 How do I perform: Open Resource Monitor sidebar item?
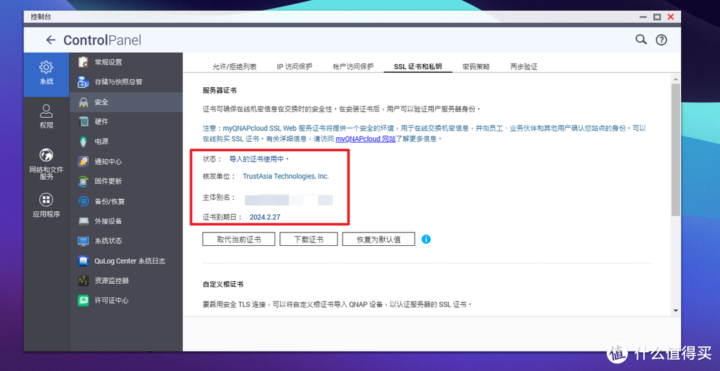pyautogui.click(x=111, y=281)
